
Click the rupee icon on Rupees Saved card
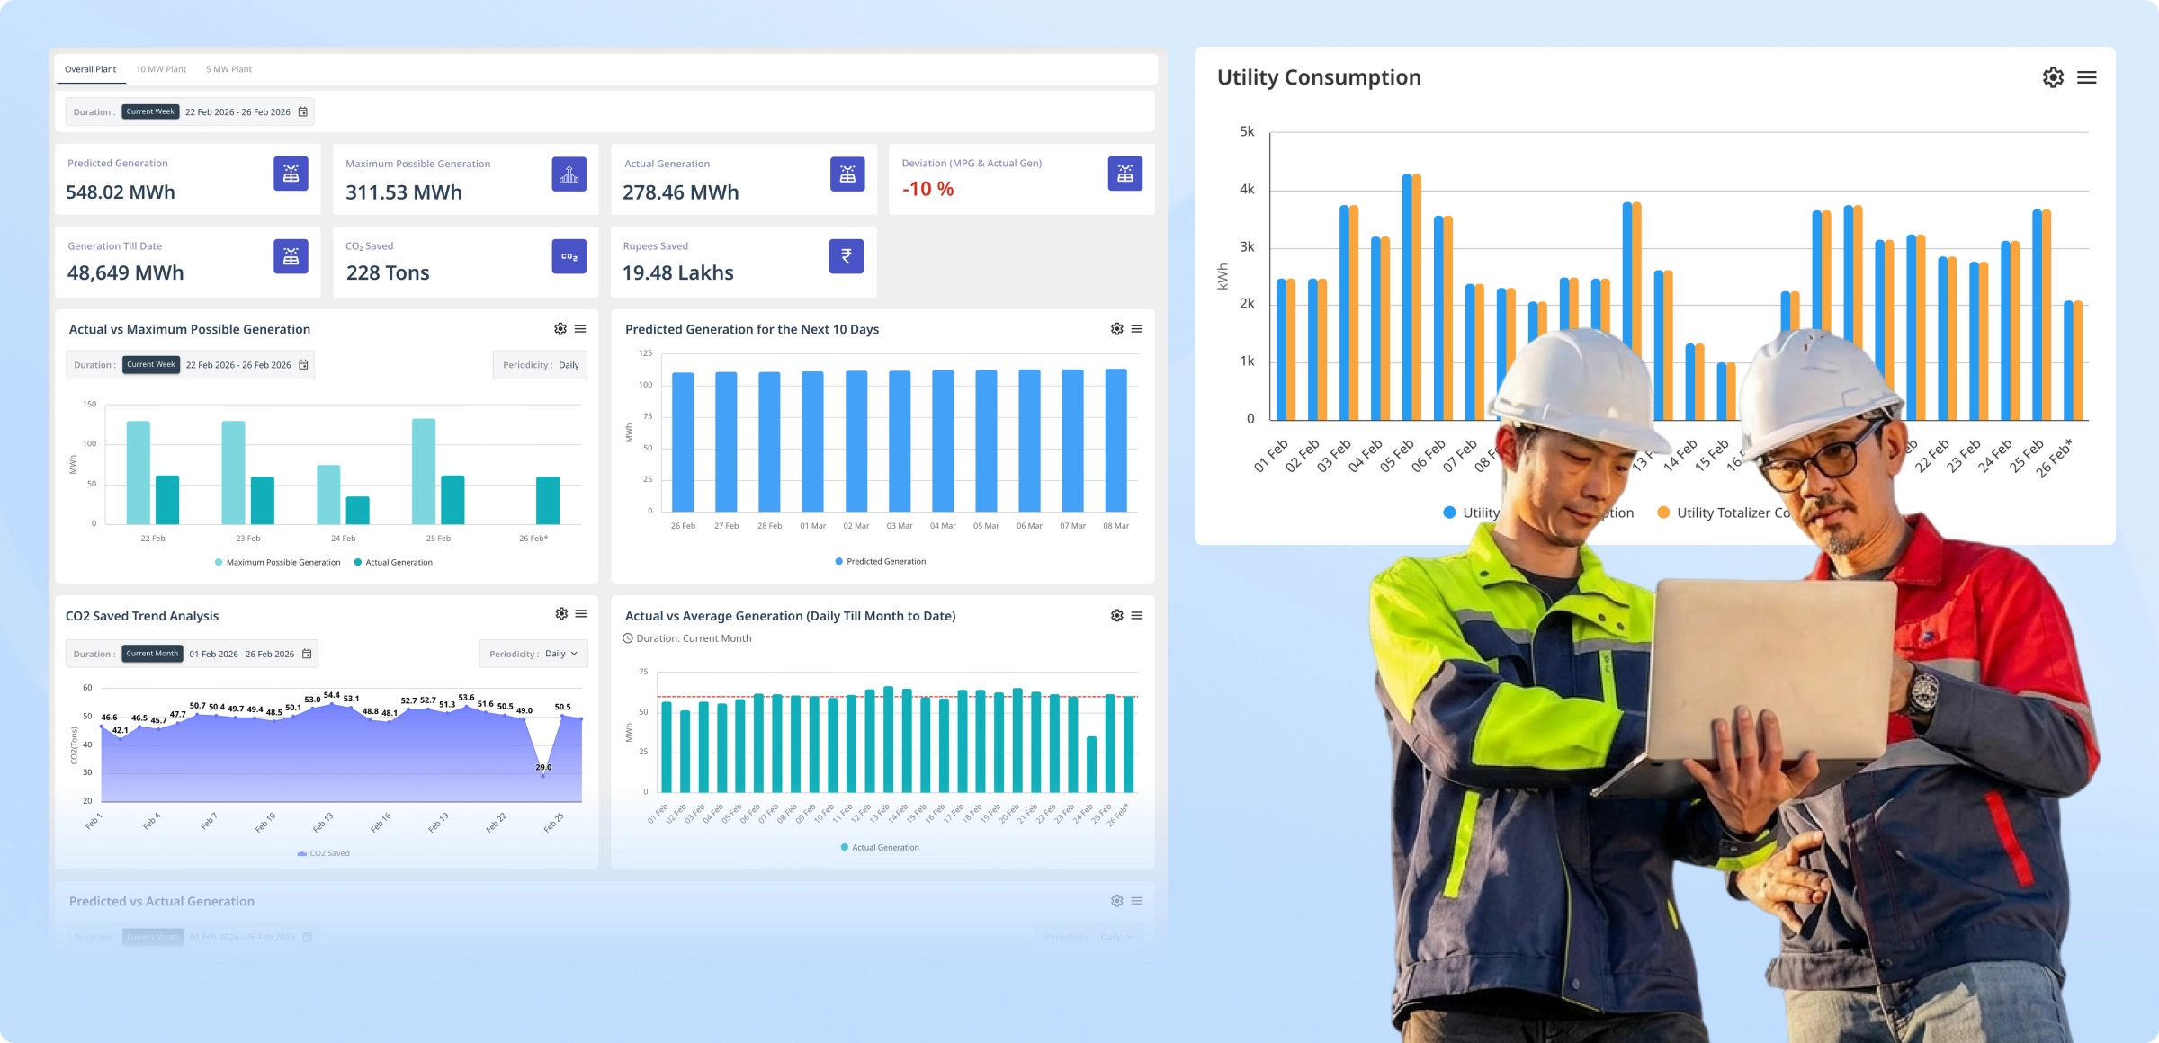pos(846,256)
